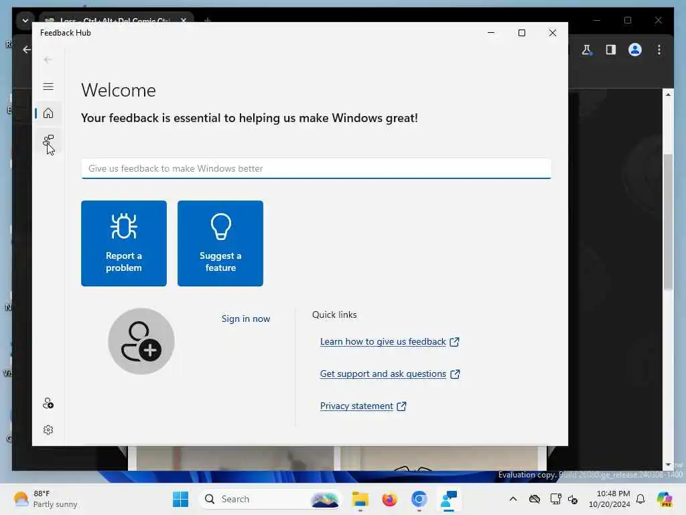Open Feedback Hub settings gear
Screen dimensions: 686x515
click(48, 430)
